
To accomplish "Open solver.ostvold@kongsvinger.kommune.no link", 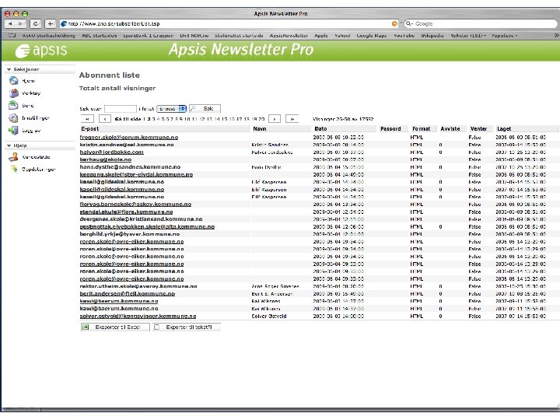I will click(138, 316).
